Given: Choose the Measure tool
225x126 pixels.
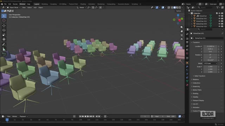Looking at the screenshot, I should click(x=4, y=49).
